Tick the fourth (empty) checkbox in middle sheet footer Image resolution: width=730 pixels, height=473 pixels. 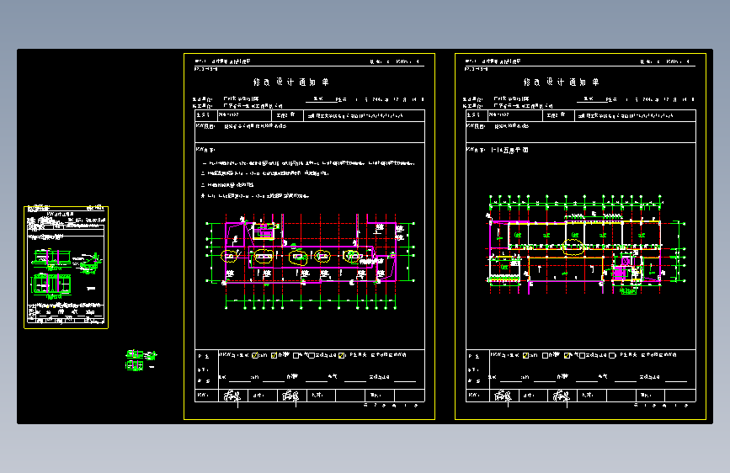[x=312, y=355]
